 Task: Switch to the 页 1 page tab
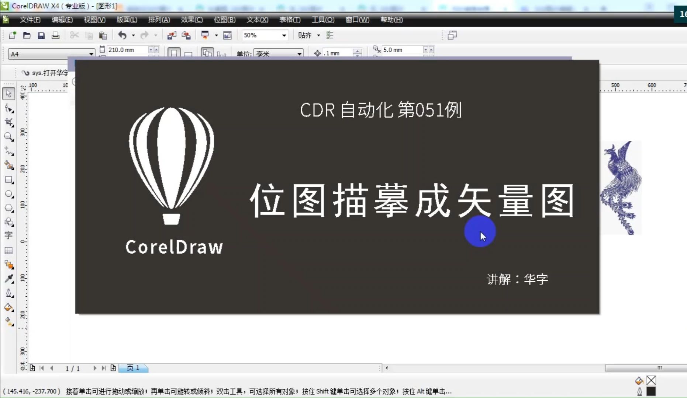tap(133, 368)
